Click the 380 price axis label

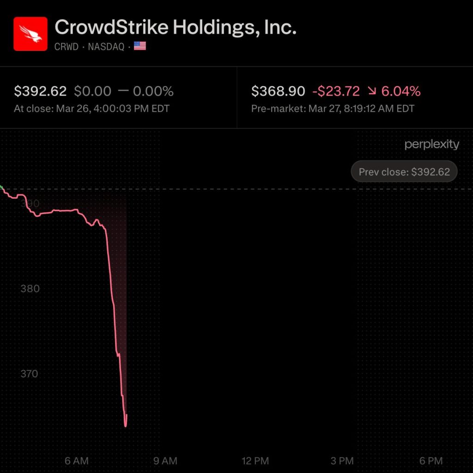click(x=30, y=289)
